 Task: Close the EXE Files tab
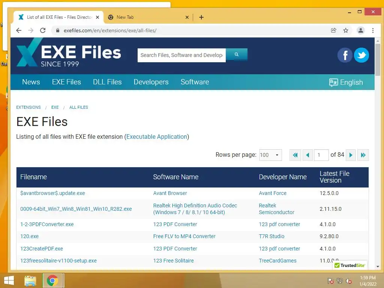[x=97, y=17]
